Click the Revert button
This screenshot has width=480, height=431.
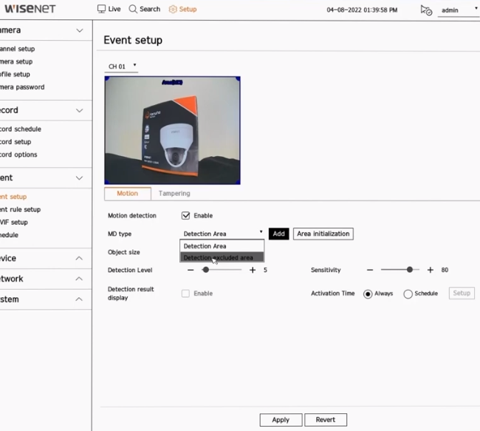tap(326, 420)
